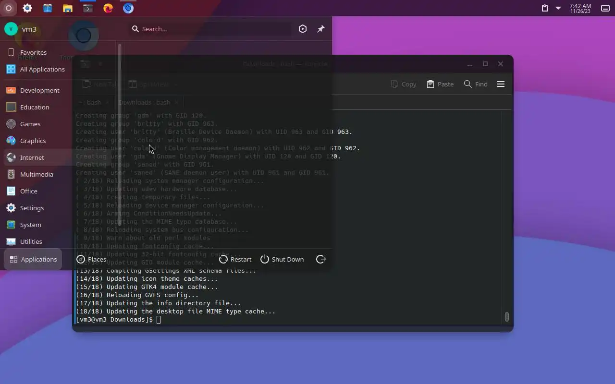This screenshot has width=615, height=384.
Task: Click the Shut Down button
Action: [282, 259]
